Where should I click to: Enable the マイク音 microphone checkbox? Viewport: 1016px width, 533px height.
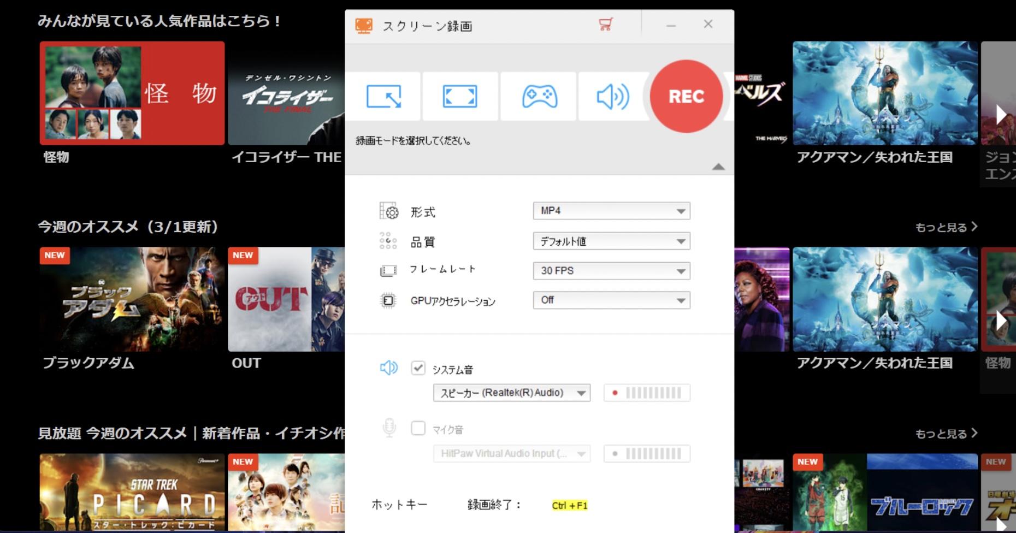pos(418,428)
